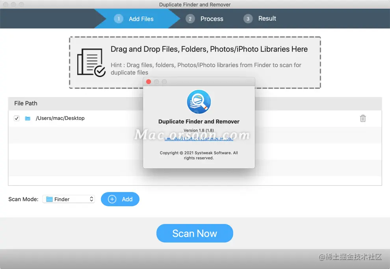The image size is (390, 269).
Task: Click step 3 number circle
Action: click(248, 19)
